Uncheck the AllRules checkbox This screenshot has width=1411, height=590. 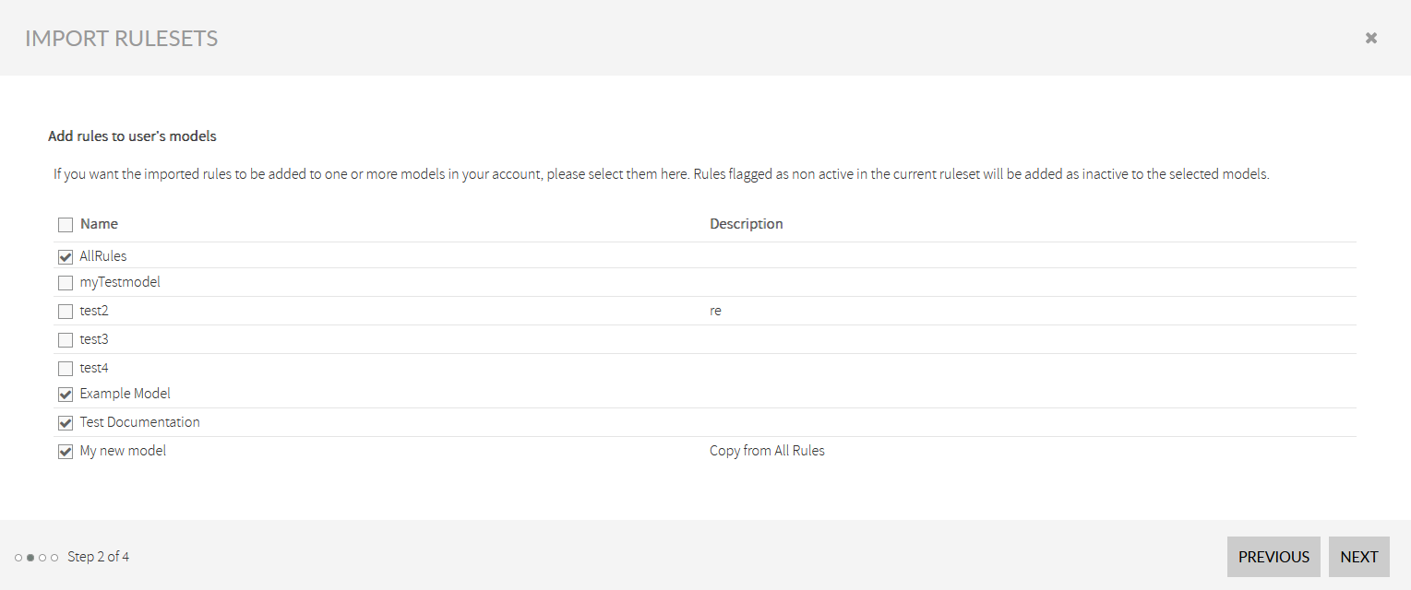click(65, 255)
